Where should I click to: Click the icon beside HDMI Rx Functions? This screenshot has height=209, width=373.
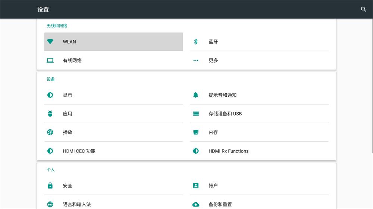pyautogui.click(x=195, y=151)
